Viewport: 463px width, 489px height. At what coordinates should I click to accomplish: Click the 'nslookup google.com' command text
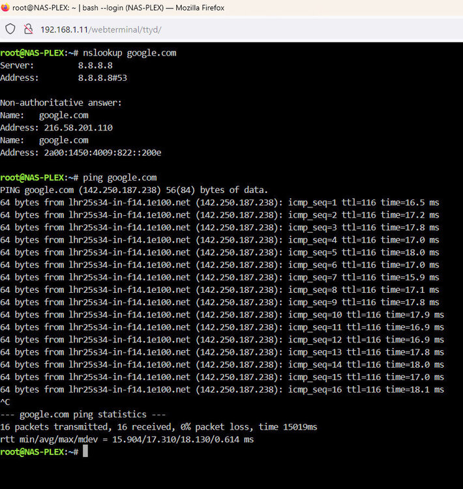(x=130, y=53)
